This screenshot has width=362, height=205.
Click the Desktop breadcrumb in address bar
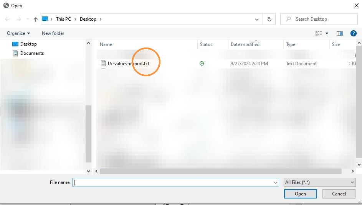[88, 19]
